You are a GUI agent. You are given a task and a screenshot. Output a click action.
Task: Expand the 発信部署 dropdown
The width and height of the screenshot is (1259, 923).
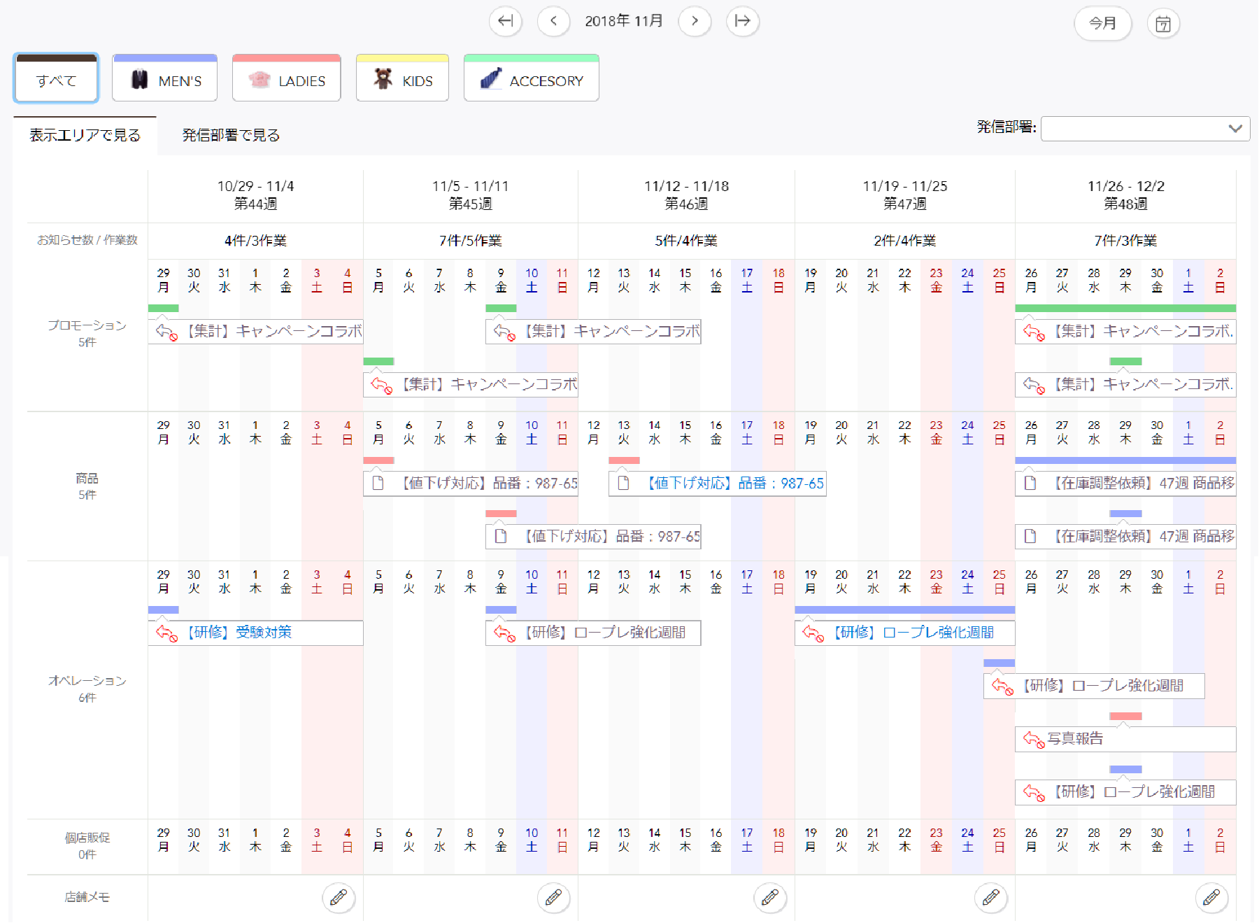pyautogui.click(x=1145, y=129)
